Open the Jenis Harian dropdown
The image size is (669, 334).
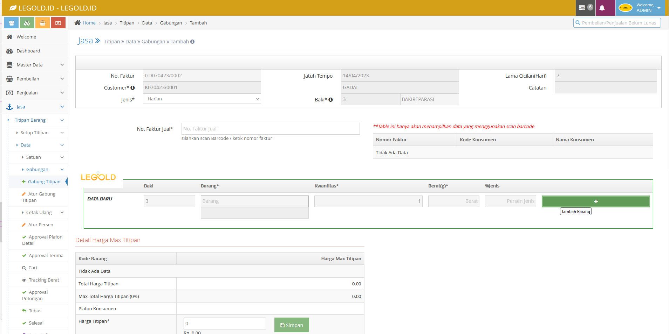pyautogui.click(x=202, y=99)
